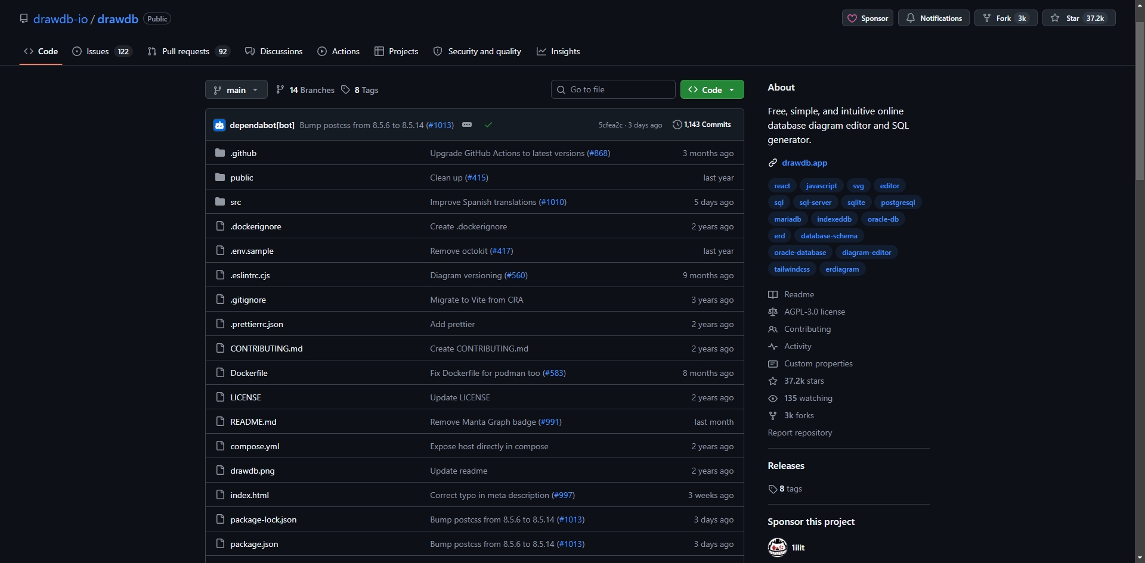This screenshot has width=1145, height=563.
Task: Click the public folder icon
Action: 220,178
